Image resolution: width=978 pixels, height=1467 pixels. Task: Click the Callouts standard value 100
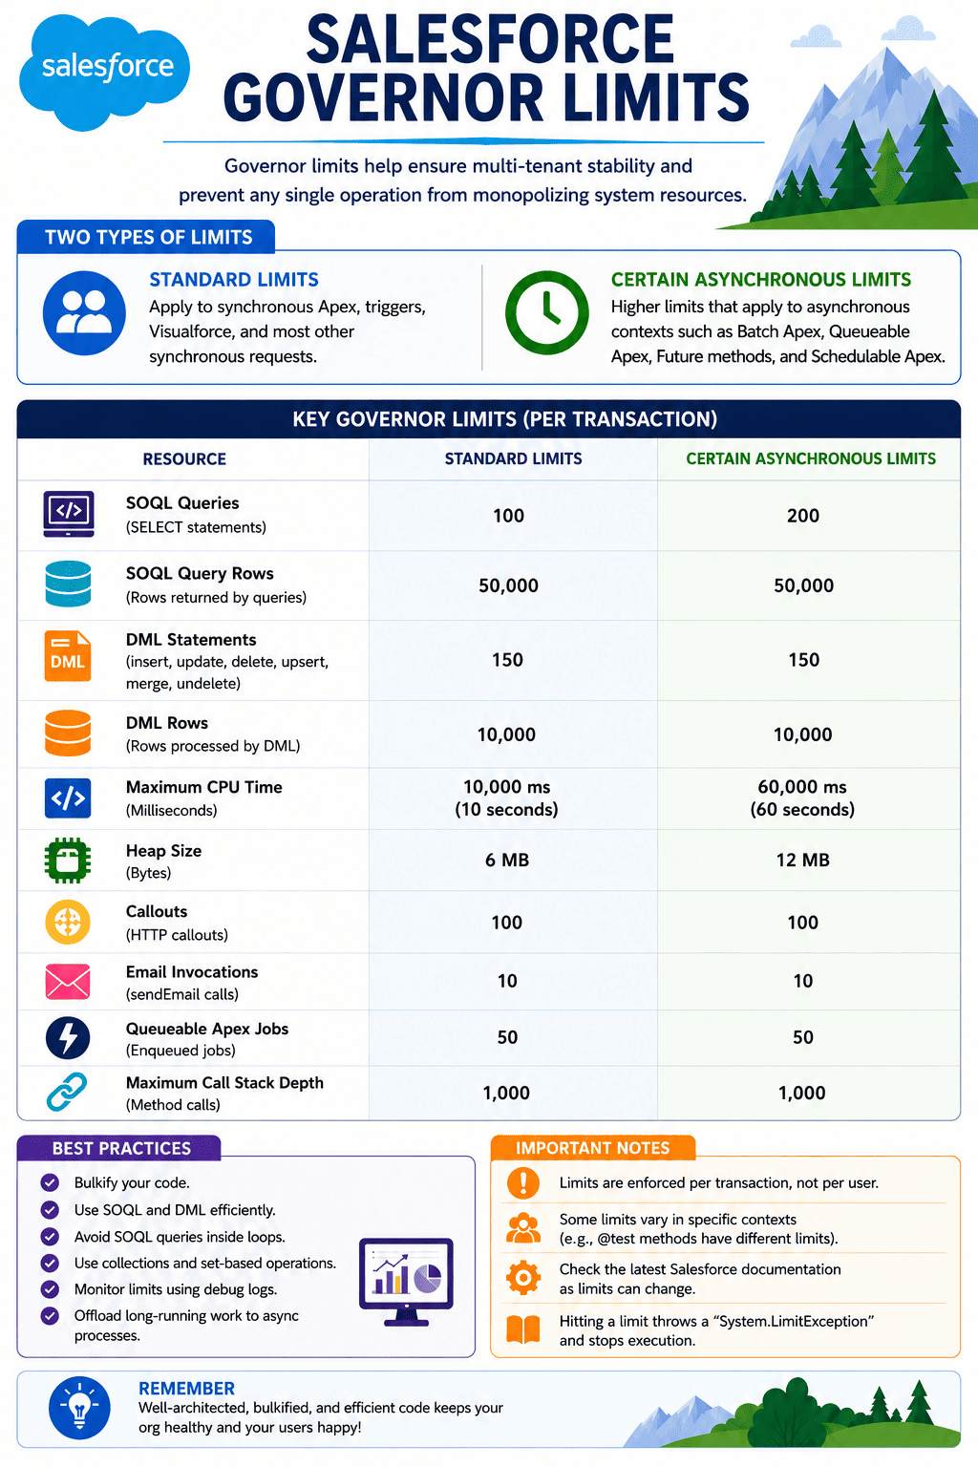[x=507, y=923]
